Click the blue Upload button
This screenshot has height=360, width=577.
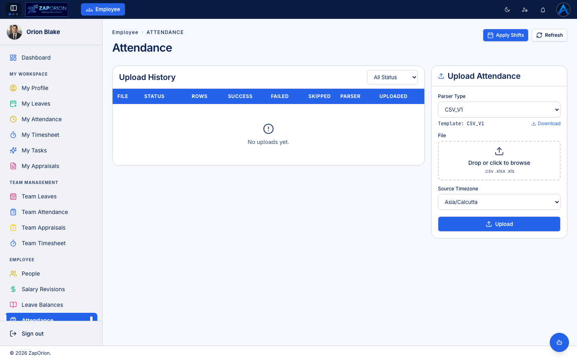click(x=499, y=224)
